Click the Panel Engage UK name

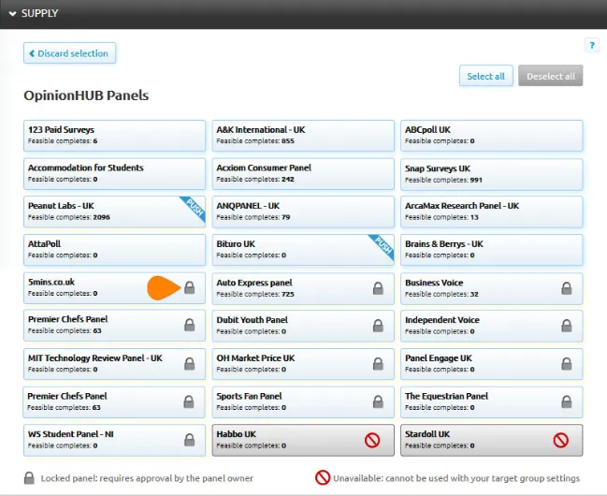439,358
